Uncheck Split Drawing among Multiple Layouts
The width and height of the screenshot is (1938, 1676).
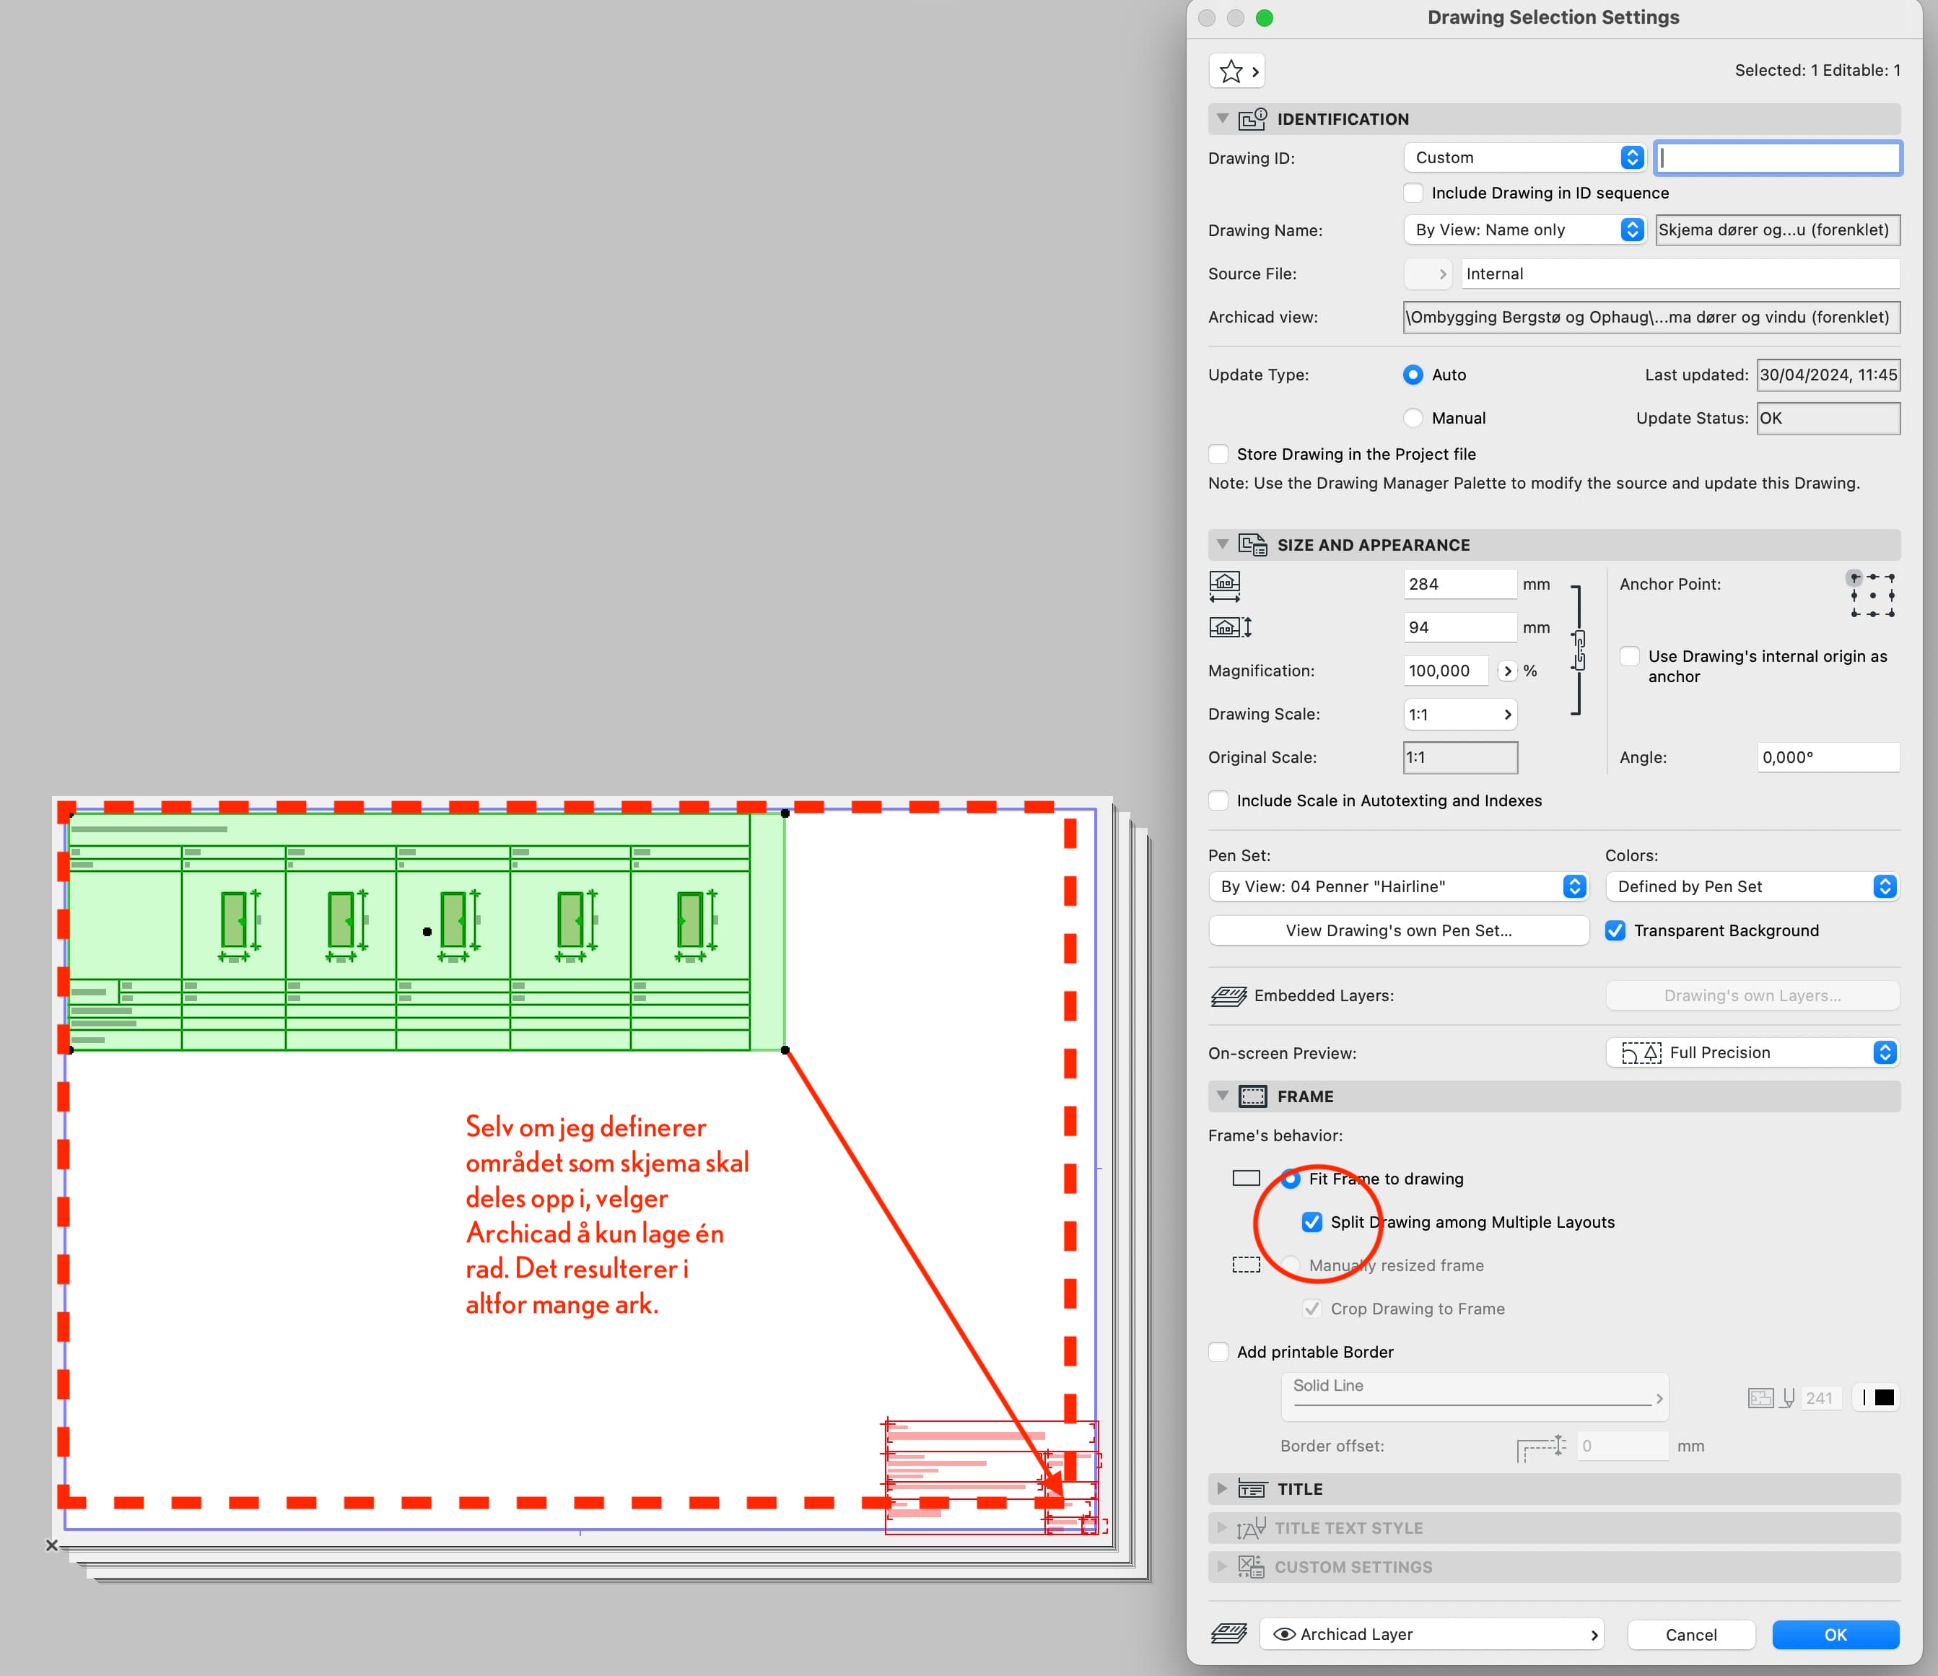click(x=1312, y=1223)
